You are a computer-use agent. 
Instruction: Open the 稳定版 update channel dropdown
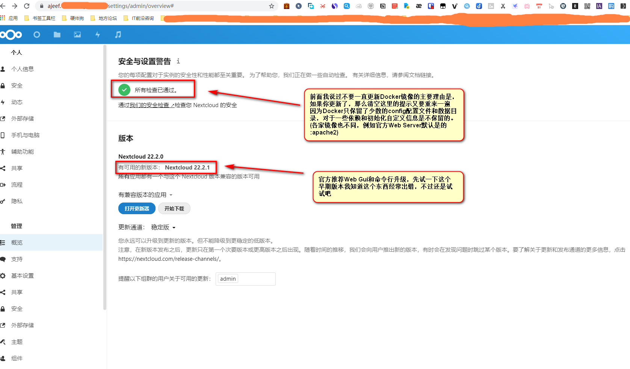[x=163, y=227]
